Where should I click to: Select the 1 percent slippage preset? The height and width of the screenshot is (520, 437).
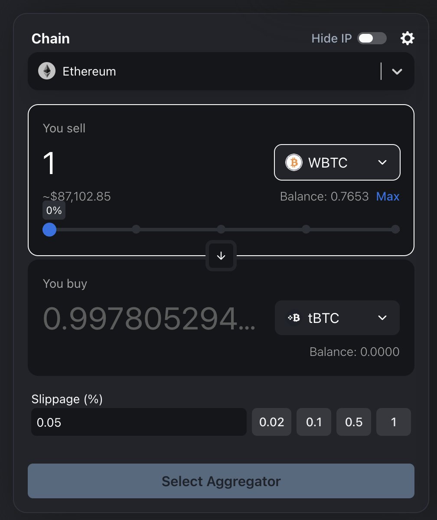(394, 422)
